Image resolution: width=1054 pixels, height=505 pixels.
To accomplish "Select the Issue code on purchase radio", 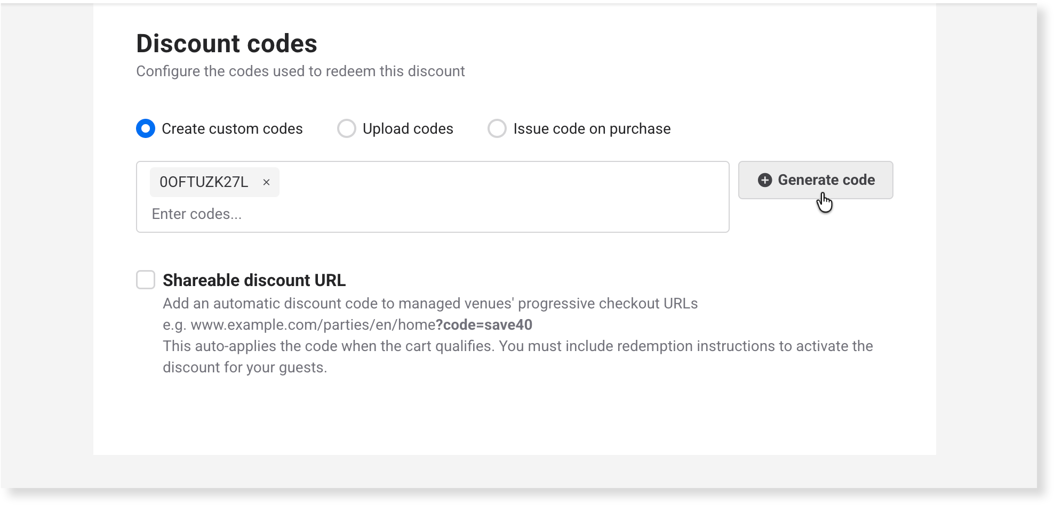I will tap(497, 128).
